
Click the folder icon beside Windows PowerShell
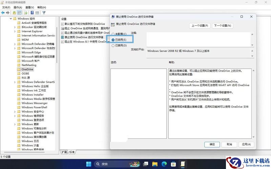19,107
